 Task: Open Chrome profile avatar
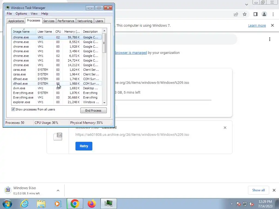(264, 14)
